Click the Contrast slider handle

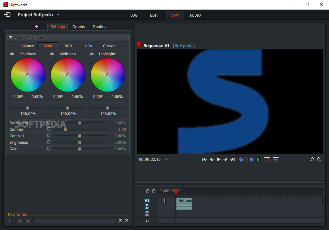(x=80, y=136)
